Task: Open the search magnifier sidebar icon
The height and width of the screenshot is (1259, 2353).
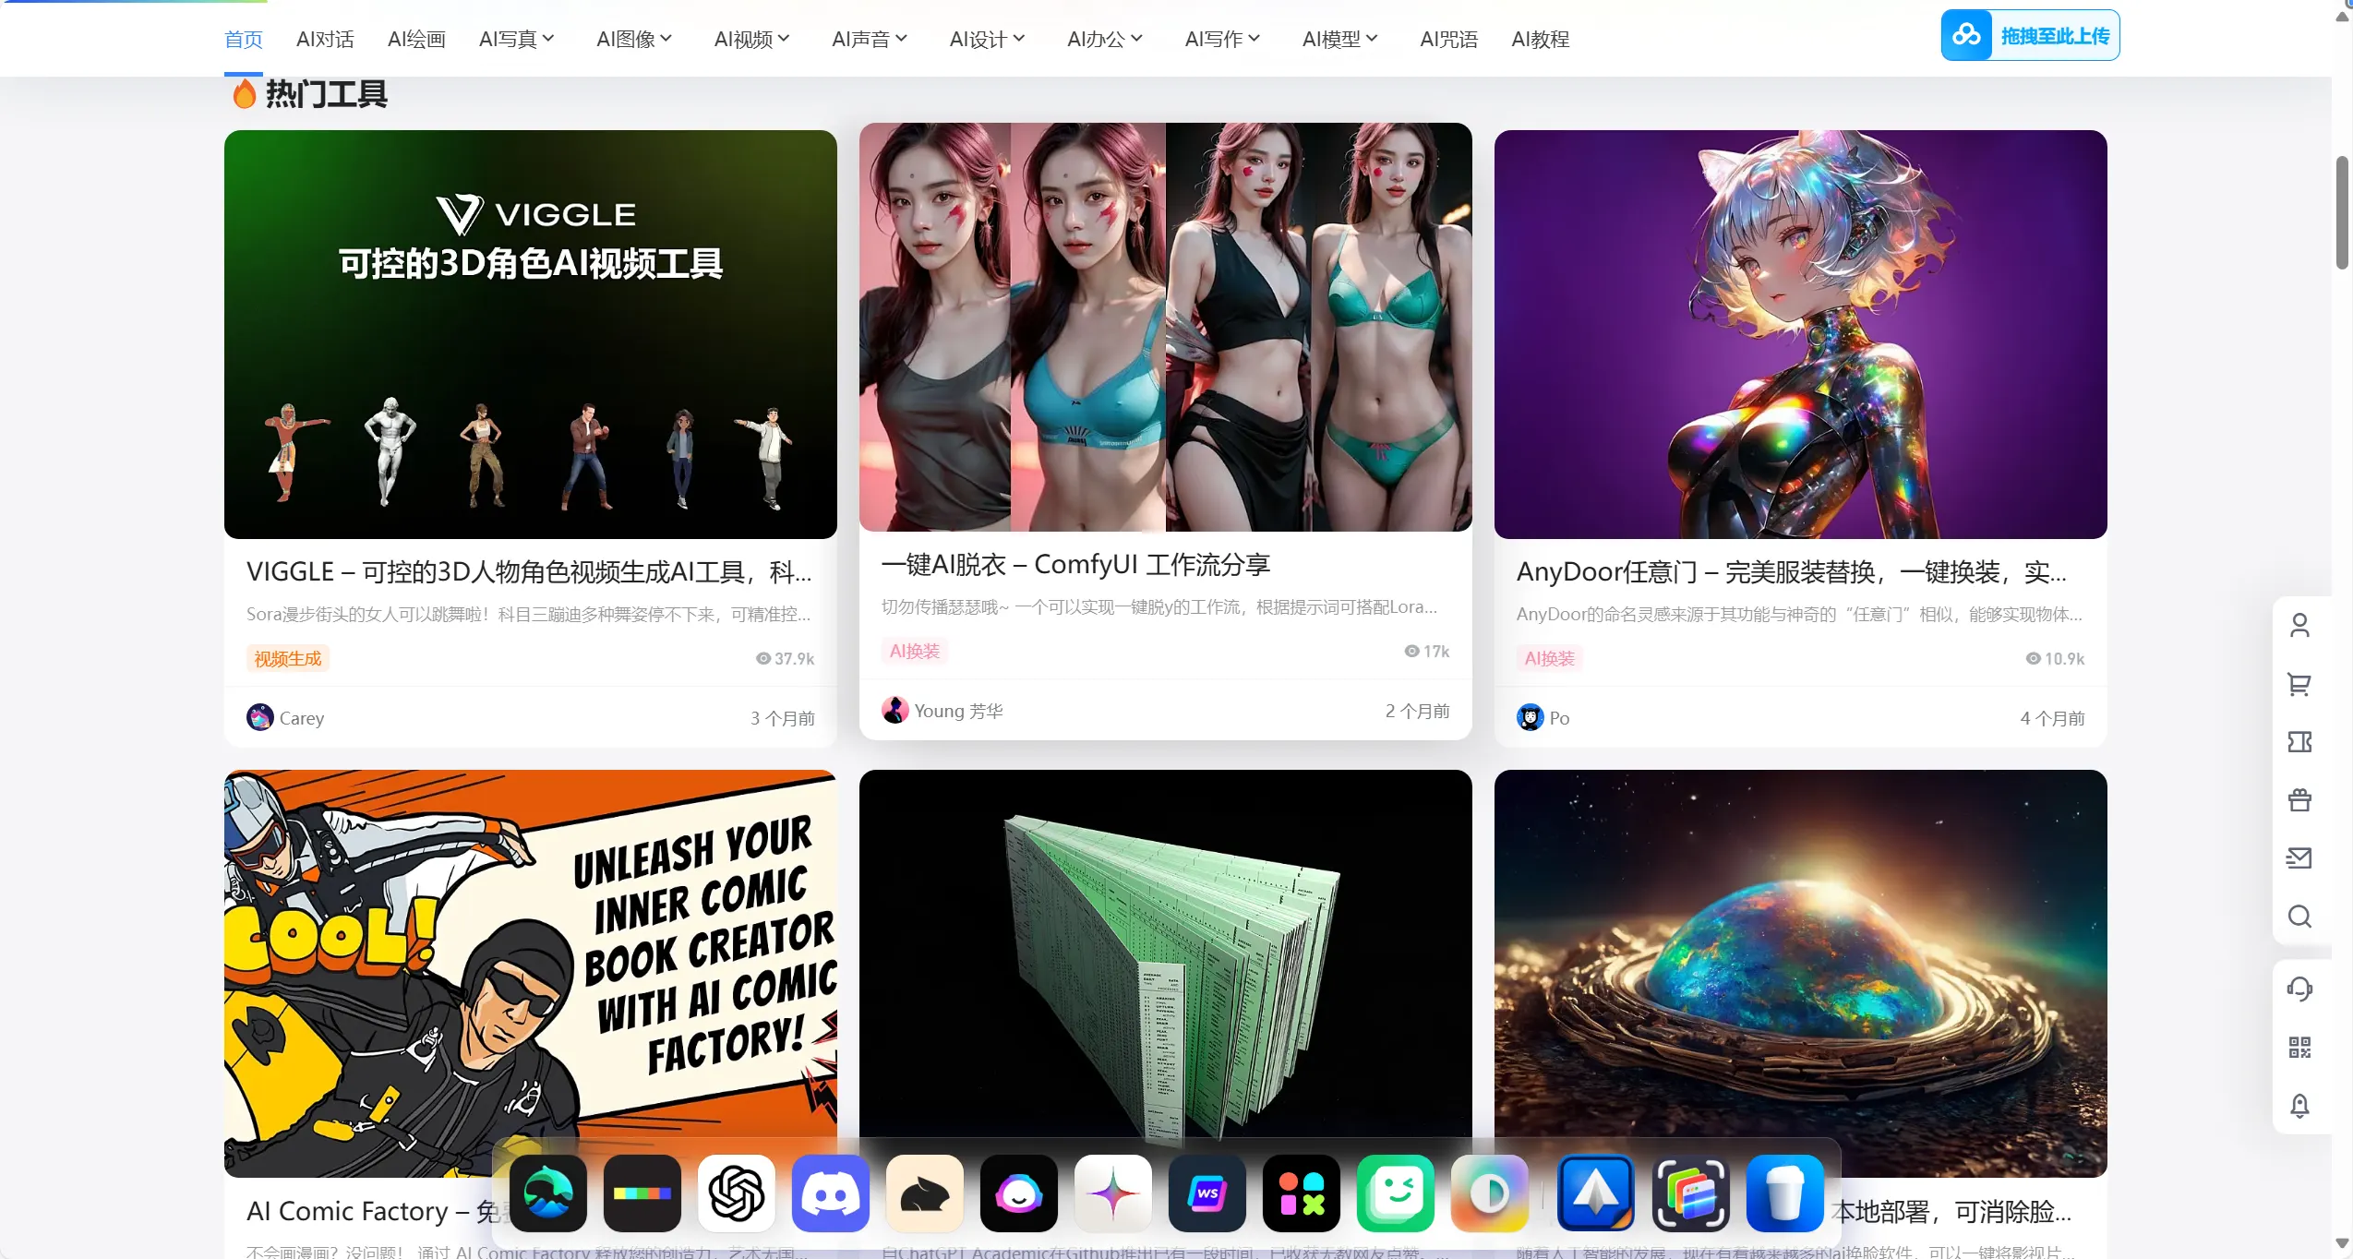Action: (2299, 917)
